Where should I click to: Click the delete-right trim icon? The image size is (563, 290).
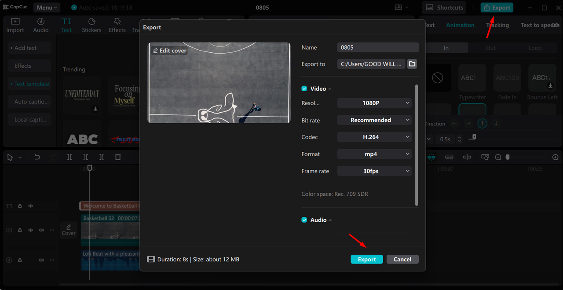(x=102, y=157)
